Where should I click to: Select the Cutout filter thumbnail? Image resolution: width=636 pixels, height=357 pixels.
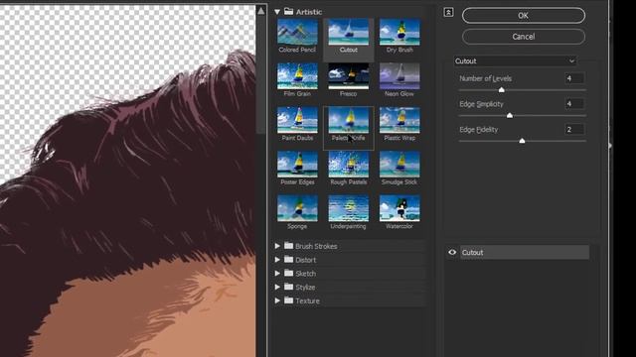point(349,33)
